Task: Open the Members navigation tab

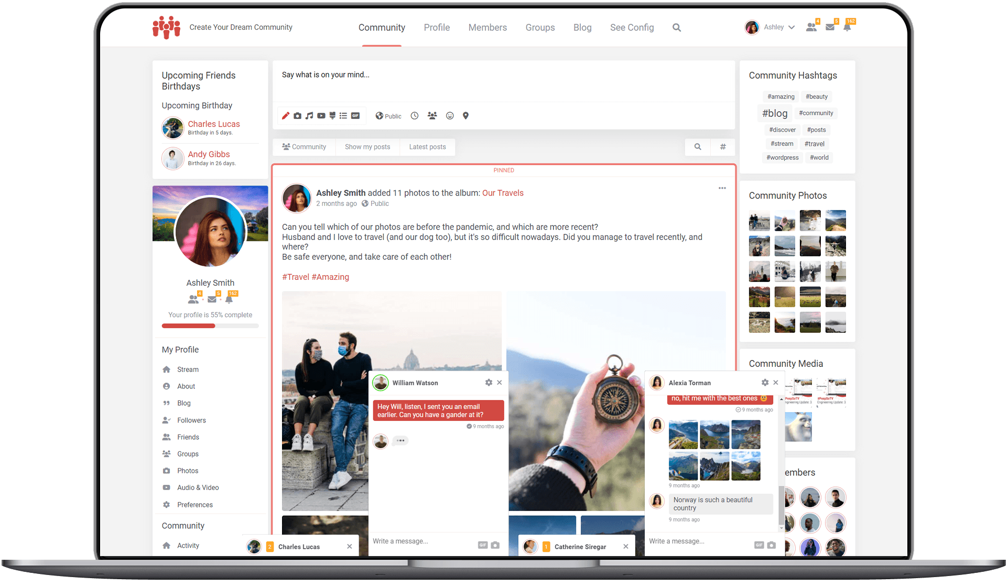Action: click(487, 28)
